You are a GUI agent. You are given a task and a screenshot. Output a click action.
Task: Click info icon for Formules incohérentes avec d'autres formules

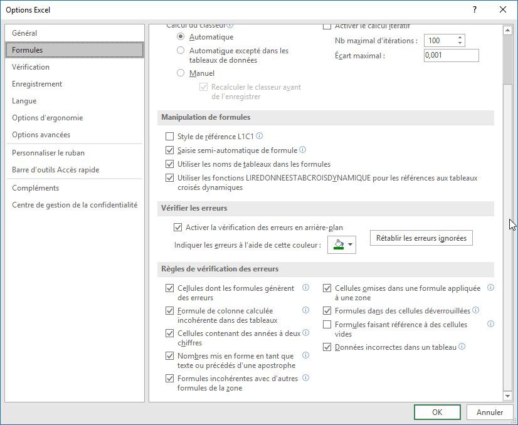[305, 378]
